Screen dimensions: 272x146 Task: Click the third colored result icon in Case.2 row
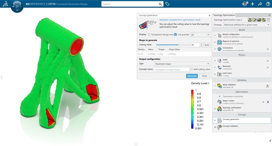tap(259, 20)
